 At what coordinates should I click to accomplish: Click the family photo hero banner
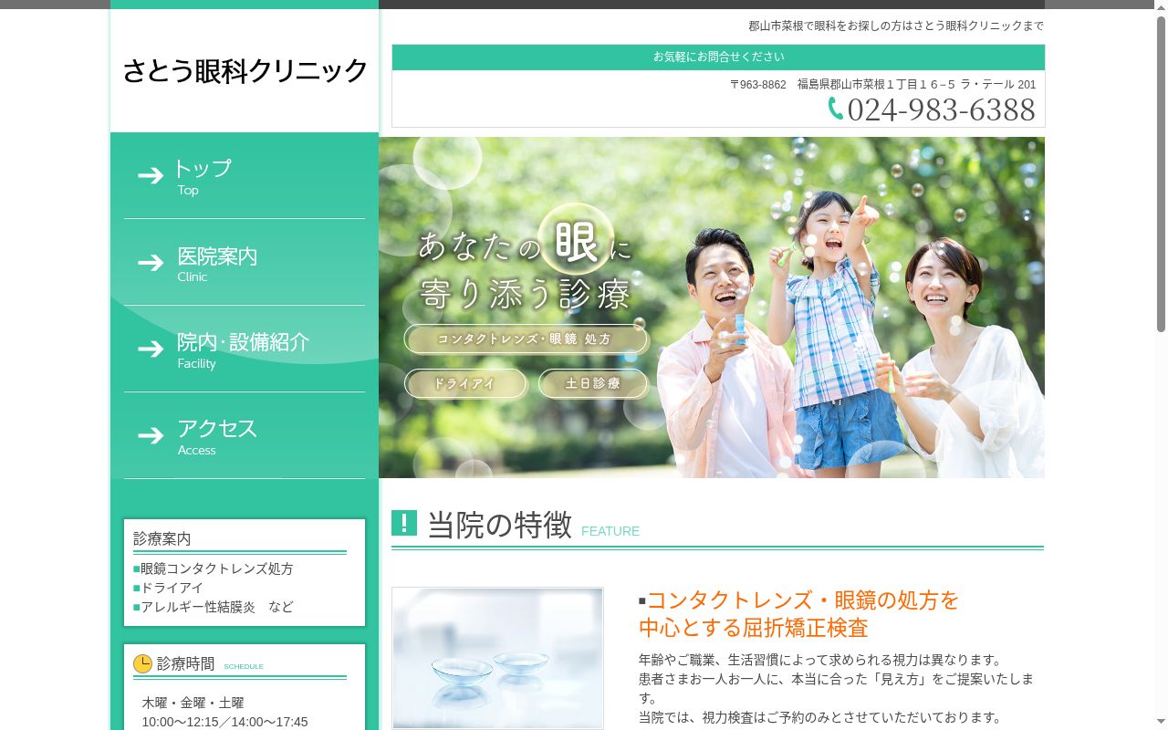click(712, 308)
